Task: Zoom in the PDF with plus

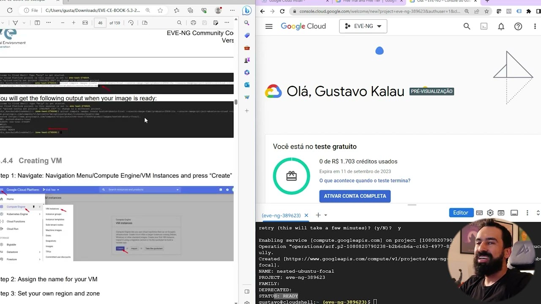Action: [74, 23]
